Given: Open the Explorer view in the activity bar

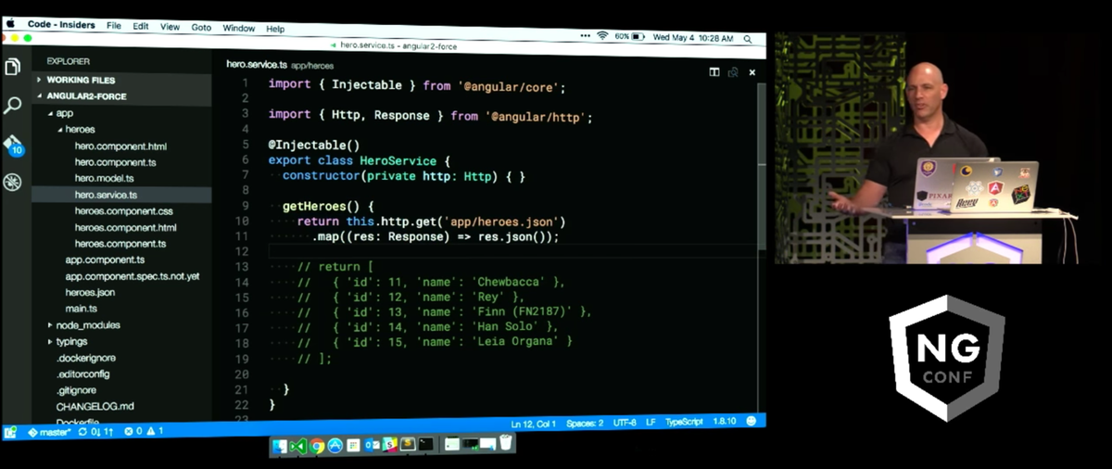Looking at the screenshot, I should tap(13, 67).
